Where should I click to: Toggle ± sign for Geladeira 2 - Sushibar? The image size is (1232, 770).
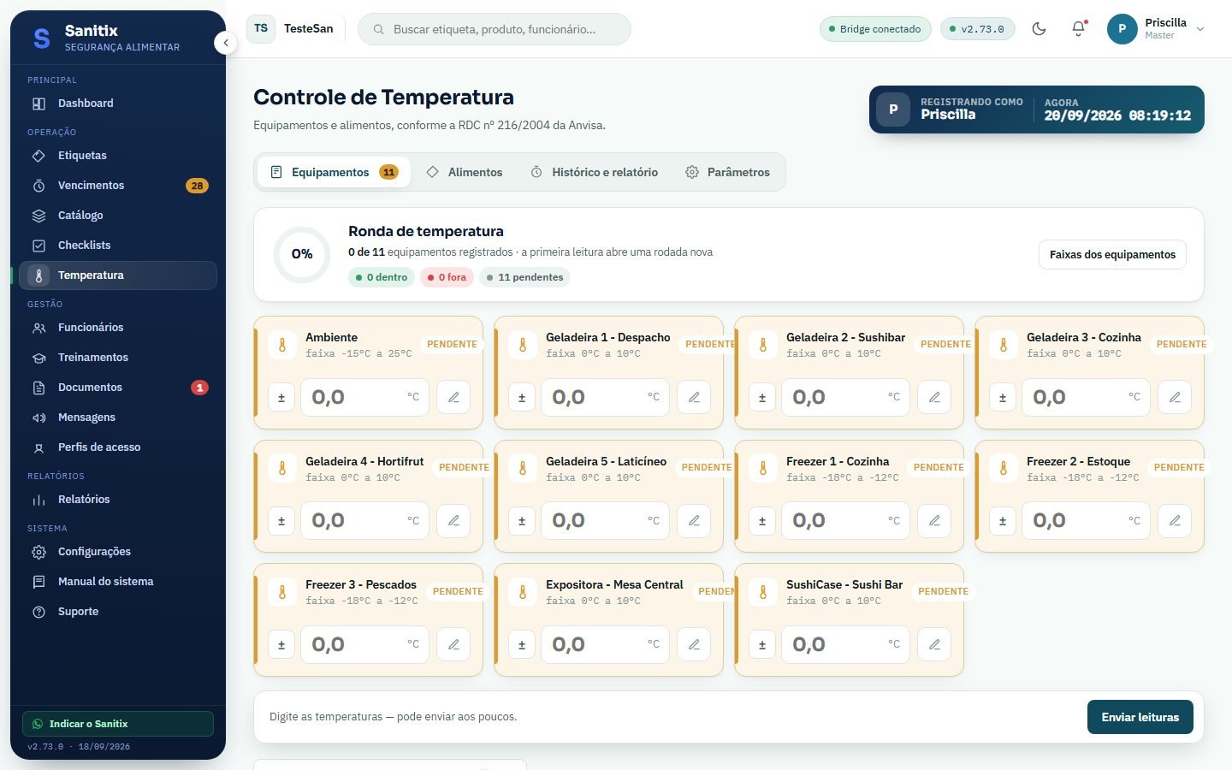(762, 397)
